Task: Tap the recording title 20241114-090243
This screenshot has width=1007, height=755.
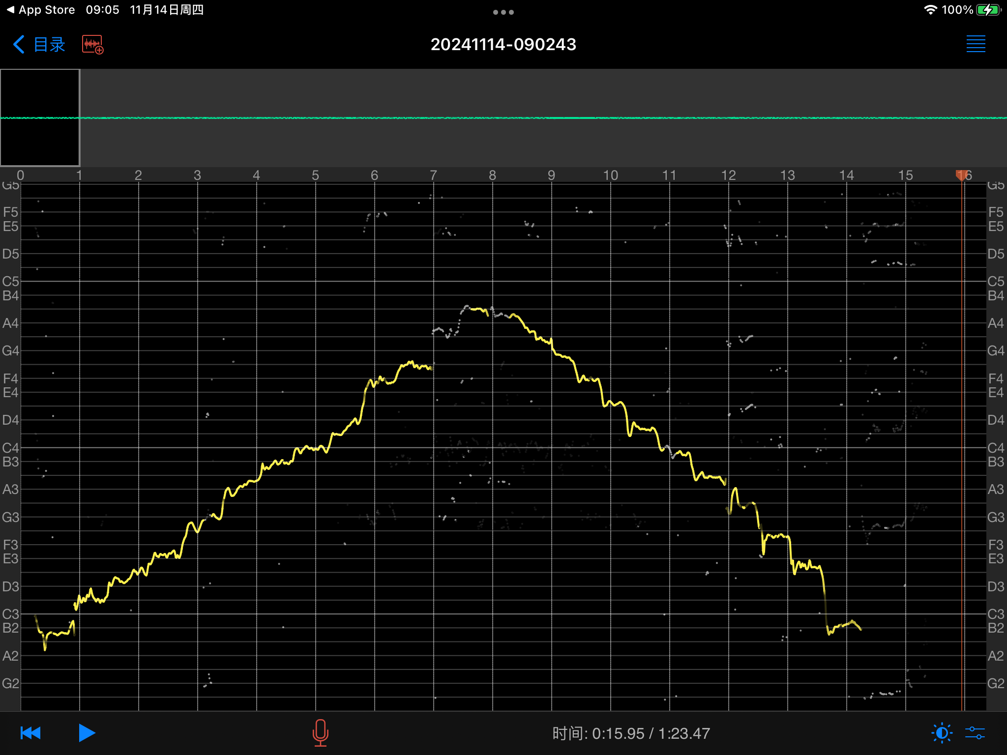Action: [x=503, y=45]
